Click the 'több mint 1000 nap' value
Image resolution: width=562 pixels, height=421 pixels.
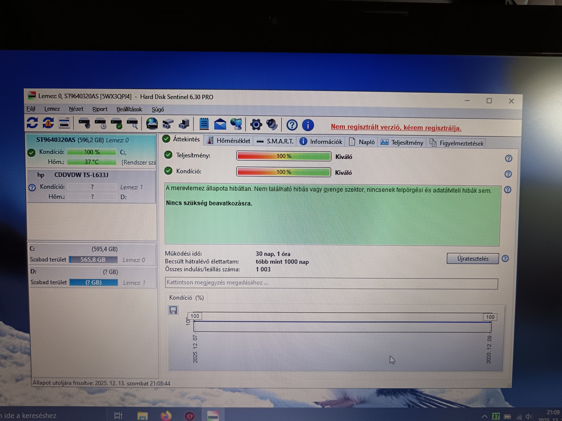click(282, 262)
